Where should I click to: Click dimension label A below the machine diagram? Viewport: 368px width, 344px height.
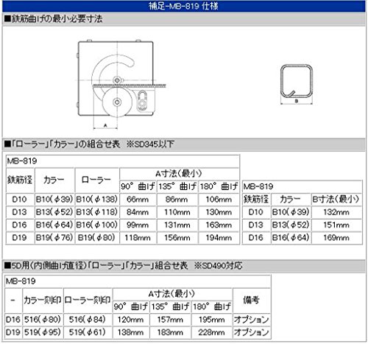pos(105,126)
